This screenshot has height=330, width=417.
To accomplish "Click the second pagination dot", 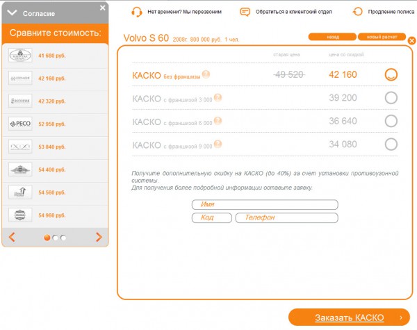I will pos(56,238).
